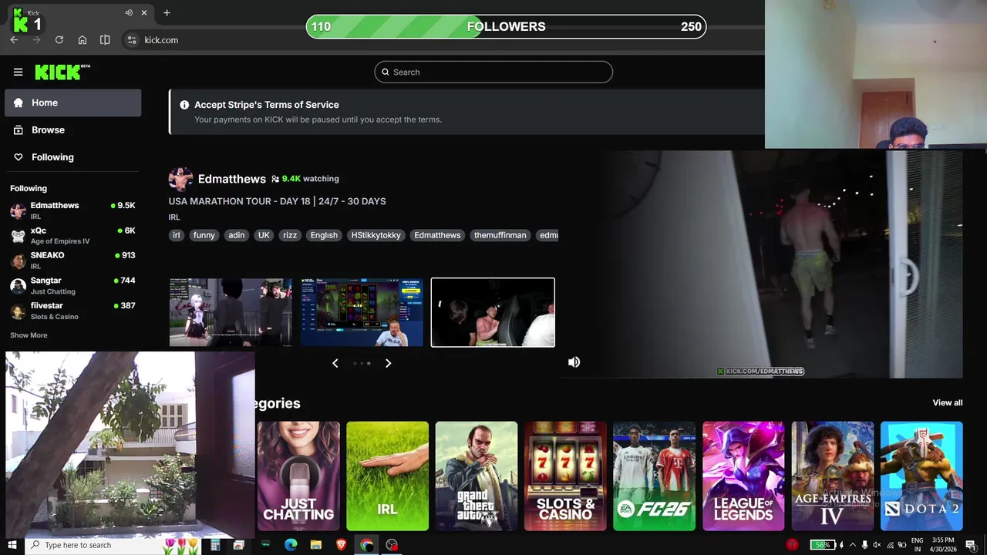987x555 pixels.
Task: Go to the next featured stream arrow
Action: [x=388, y=363]
